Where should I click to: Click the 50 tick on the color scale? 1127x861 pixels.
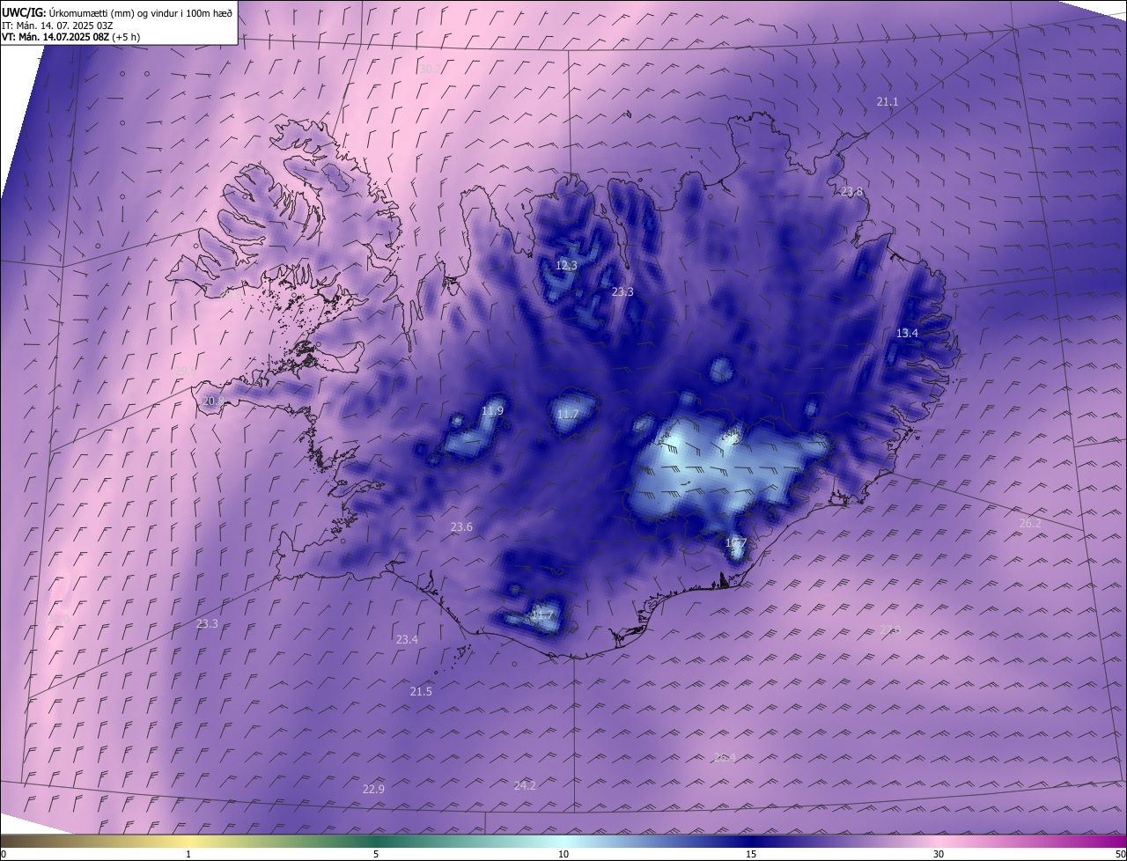click(1120, 854)
